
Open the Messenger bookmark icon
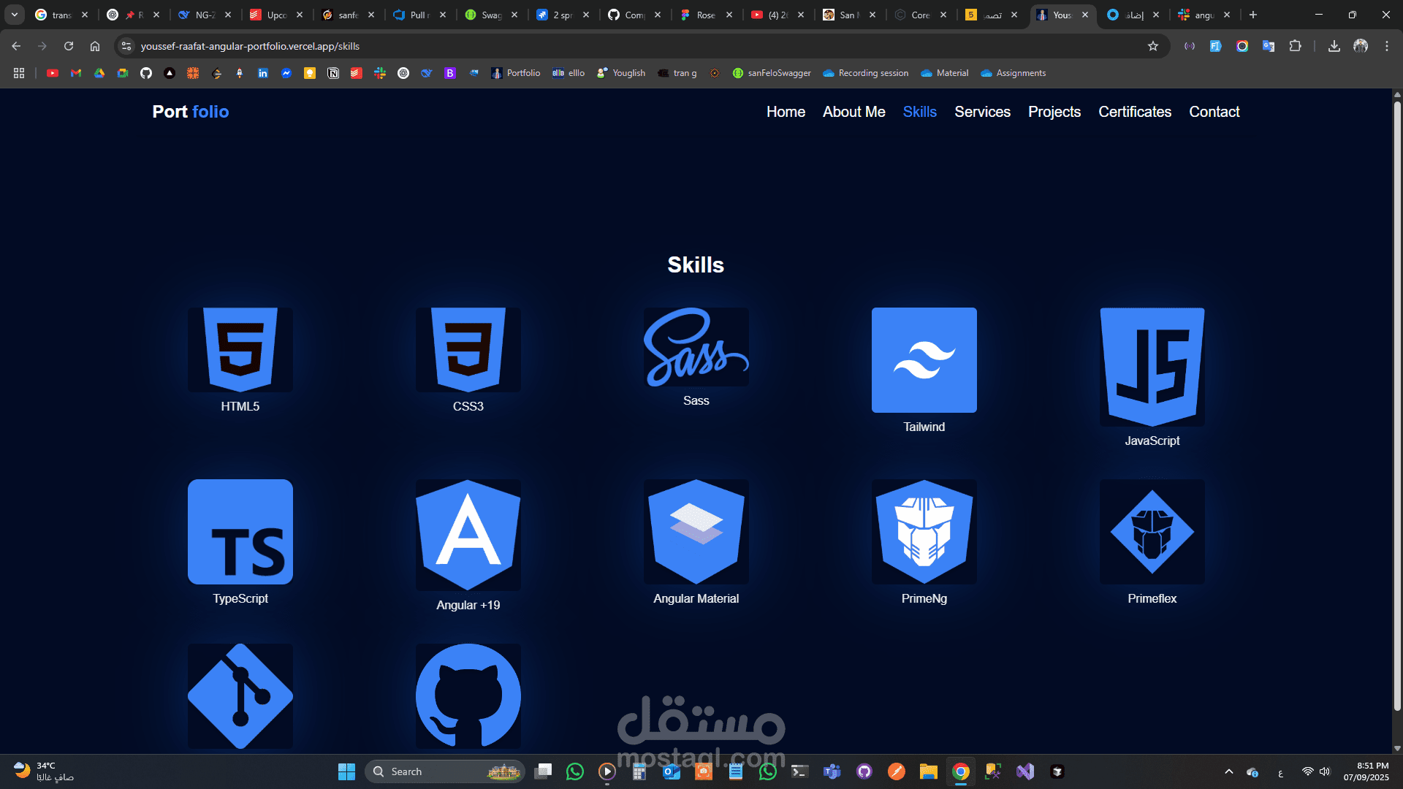click(x=286, y=73)
